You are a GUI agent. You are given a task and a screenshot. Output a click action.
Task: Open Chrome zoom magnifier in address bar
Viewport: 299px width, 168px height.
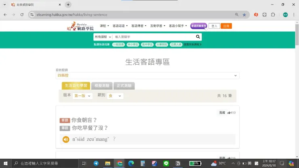(x=237, y=15)
